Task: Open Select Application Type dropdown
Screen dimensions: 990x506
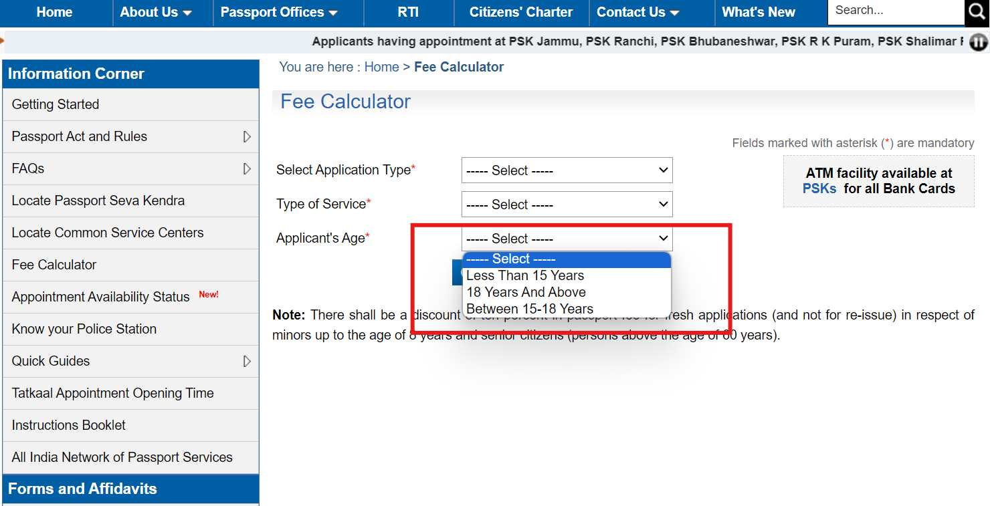Action: click(x=567, y=170)
